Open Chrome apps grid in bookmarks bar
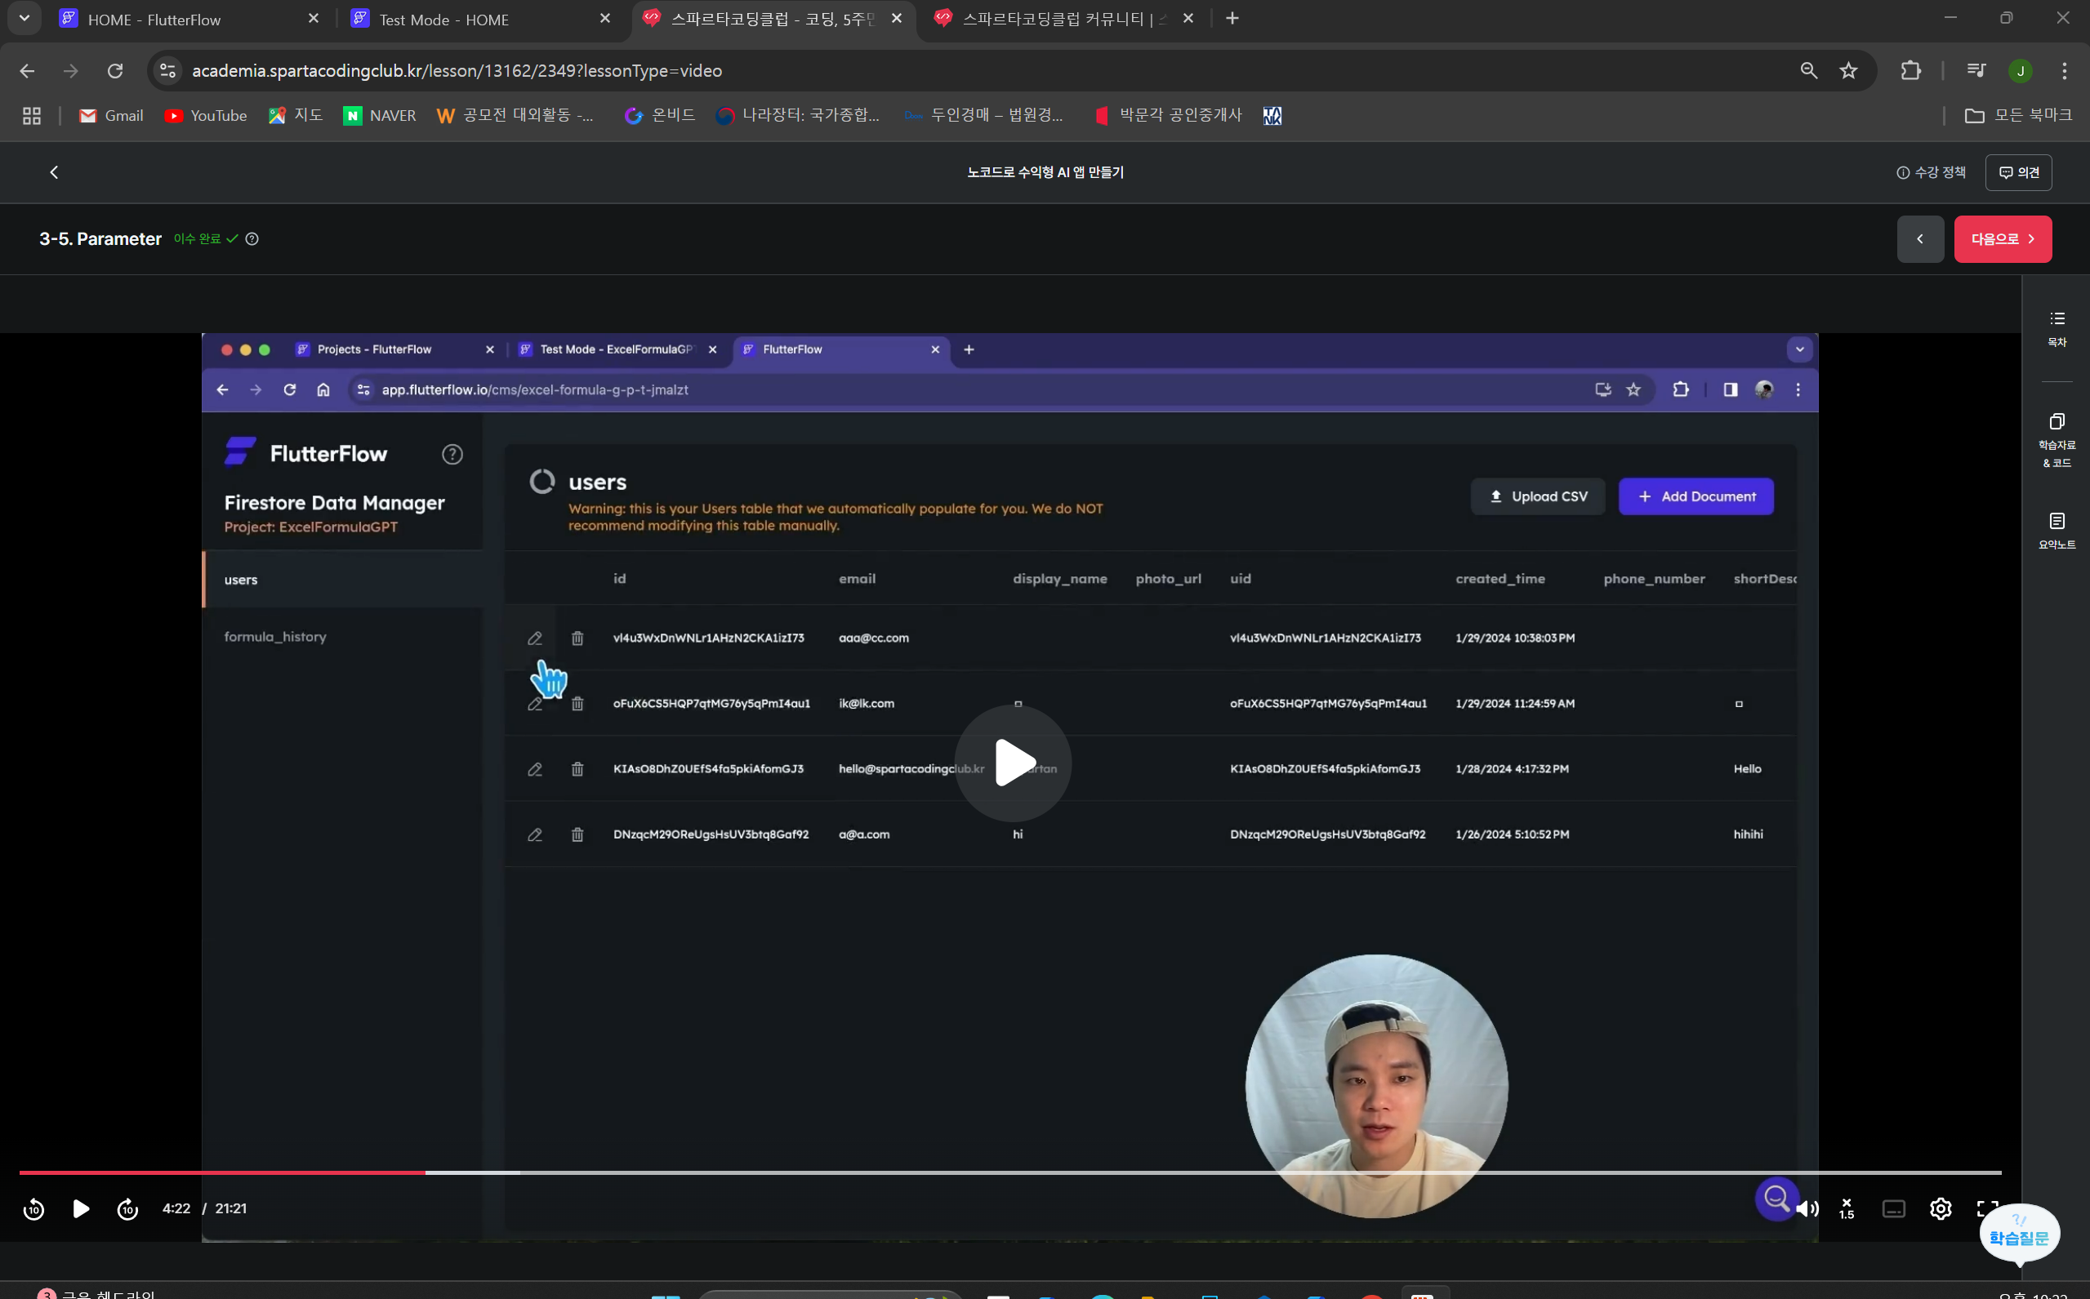This screenshot has width=2090, height=1299. pos(32,116)
